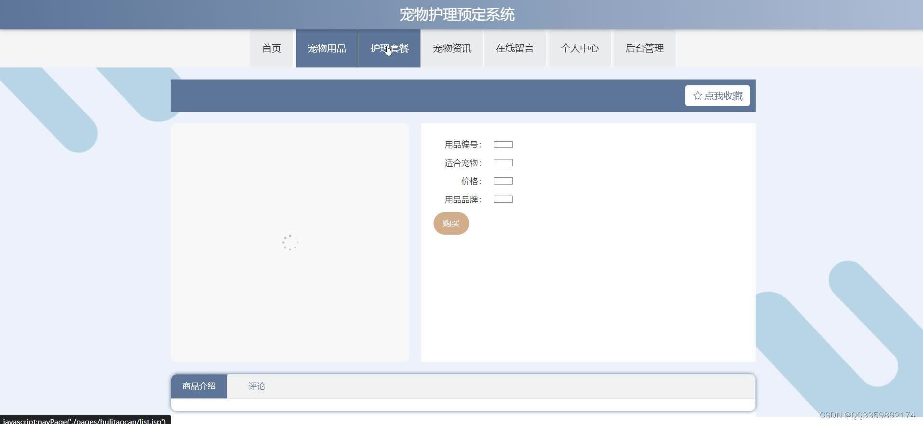Click the 点我收藏 favorite button
This screenshot has width=923, height=424.
(x=718, y=96)
